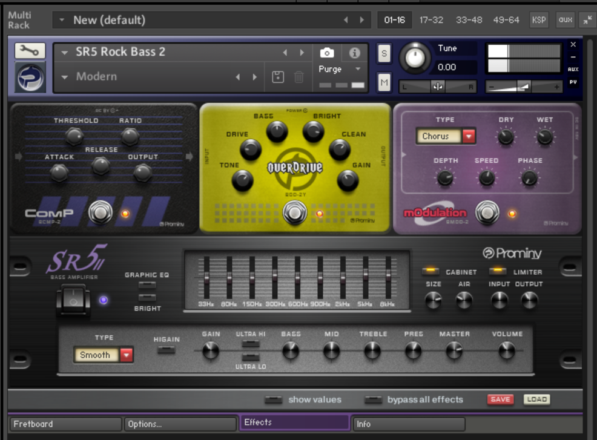The height and width of the screenshot is (440, 597).
Task: Click the Comp THRESHOLD knob
Action: coord(74,136)
